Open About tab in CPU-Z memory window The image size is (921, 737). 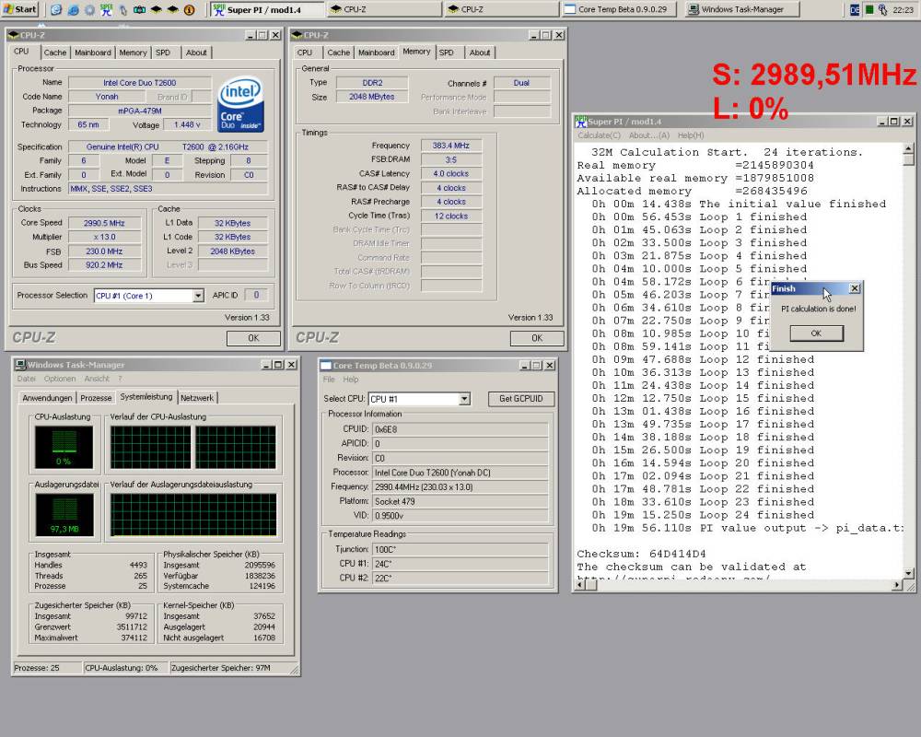coord(480,53)
